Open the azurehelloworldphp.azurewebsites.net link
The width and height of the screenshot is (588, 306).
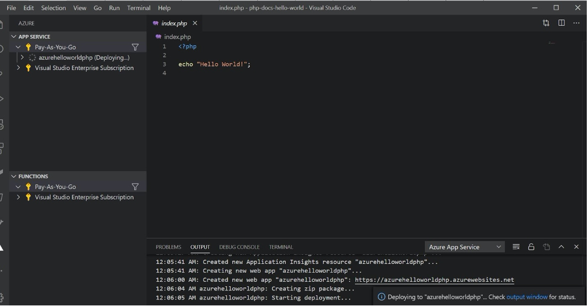[x=435, y=279]
